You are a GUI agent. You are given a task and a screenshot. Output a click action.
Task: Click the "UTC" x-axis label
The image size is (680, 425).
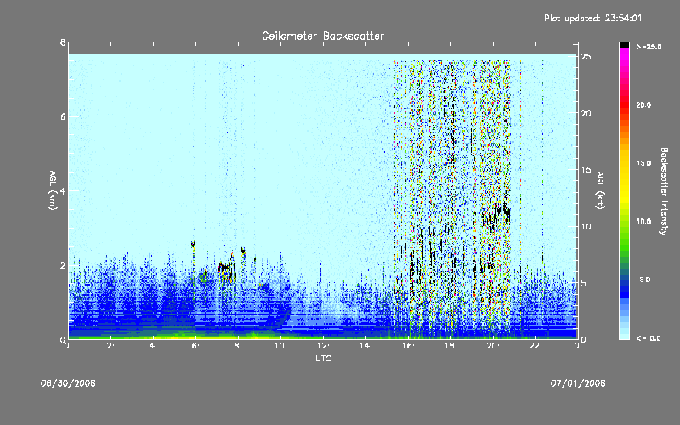coord(323,358)
